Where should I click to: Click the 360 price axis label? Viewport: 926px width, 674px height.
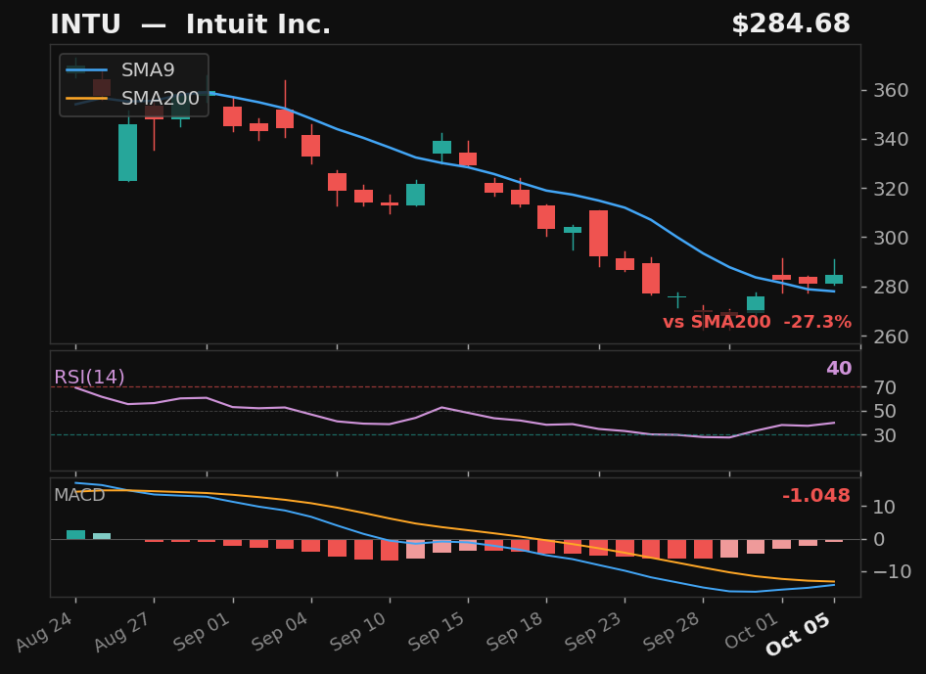click(x=891, y=90)
